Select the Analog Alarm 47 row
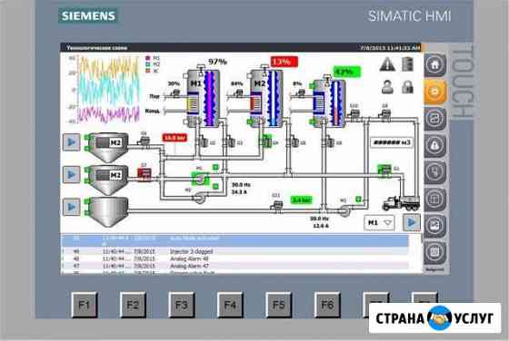Screen dimensions: 509x341 [235, 266]
